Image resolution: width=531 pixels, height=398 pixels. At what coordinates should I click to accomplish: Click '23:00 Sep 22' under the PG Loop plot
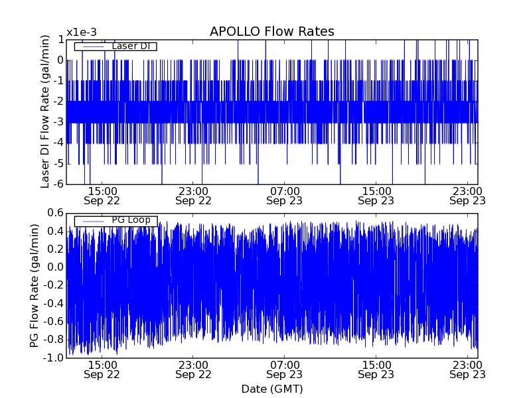click(193, 370)
